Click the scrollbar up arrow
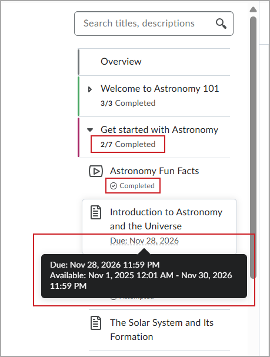Viewport: 270px width, 357px height. point(253,9)
